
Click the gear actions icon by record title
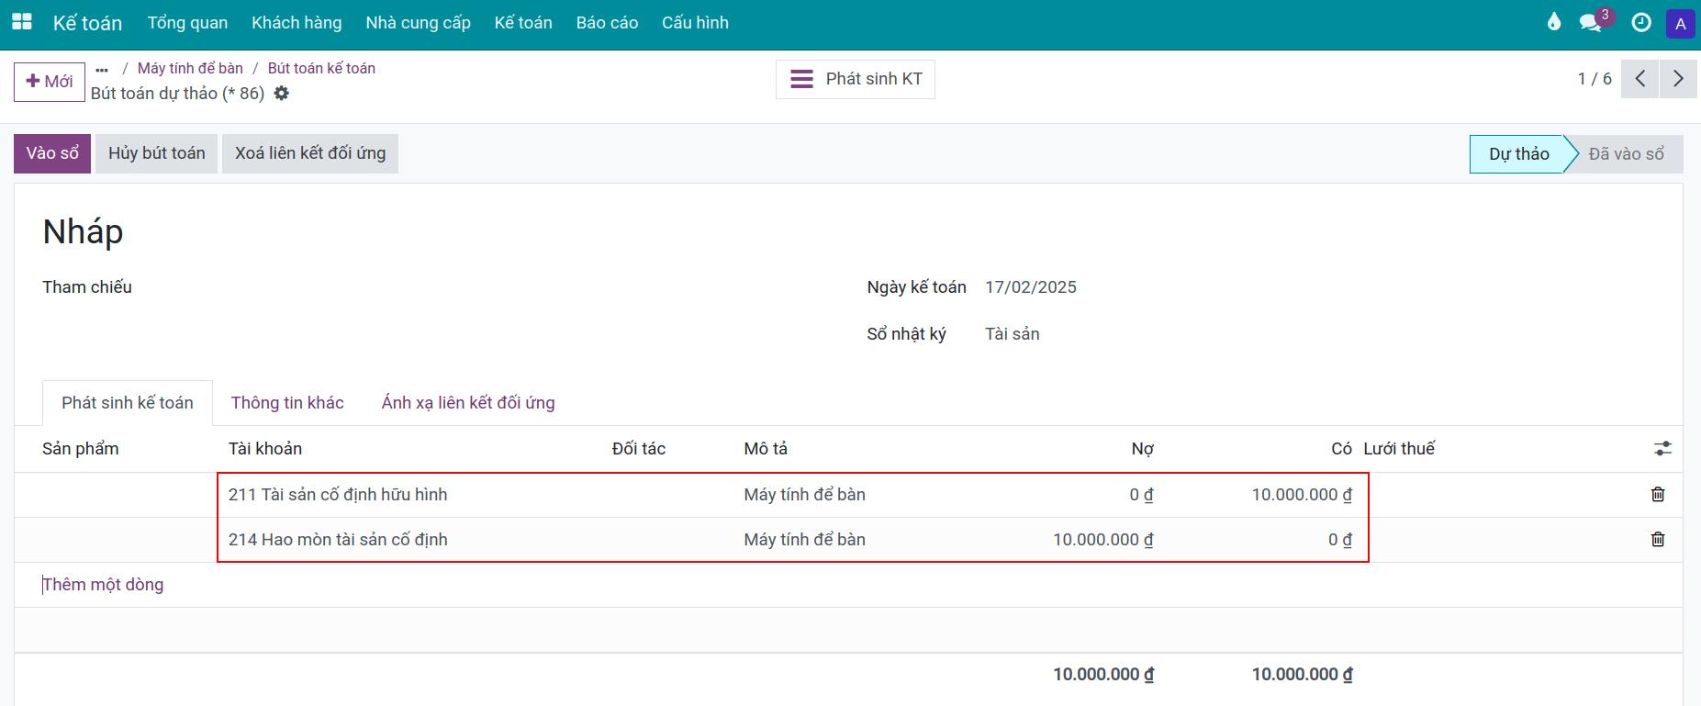click(282, 93)
